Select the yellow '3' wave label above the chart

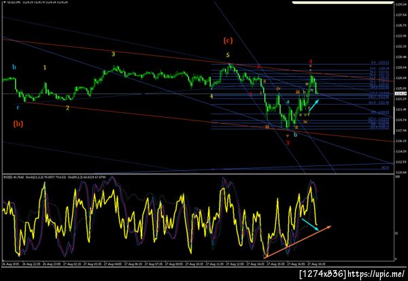click(x=113, y=54)
